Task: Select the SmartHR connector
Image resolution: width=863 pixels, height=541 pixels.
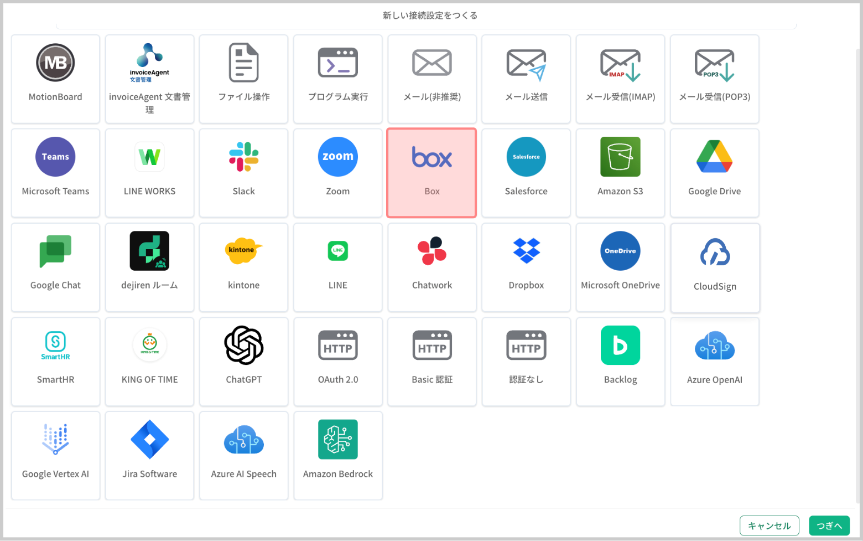Action: pos(55,362)
